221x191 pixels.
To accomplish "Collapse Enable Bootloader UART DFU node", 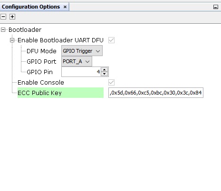I will pos(12,40).
